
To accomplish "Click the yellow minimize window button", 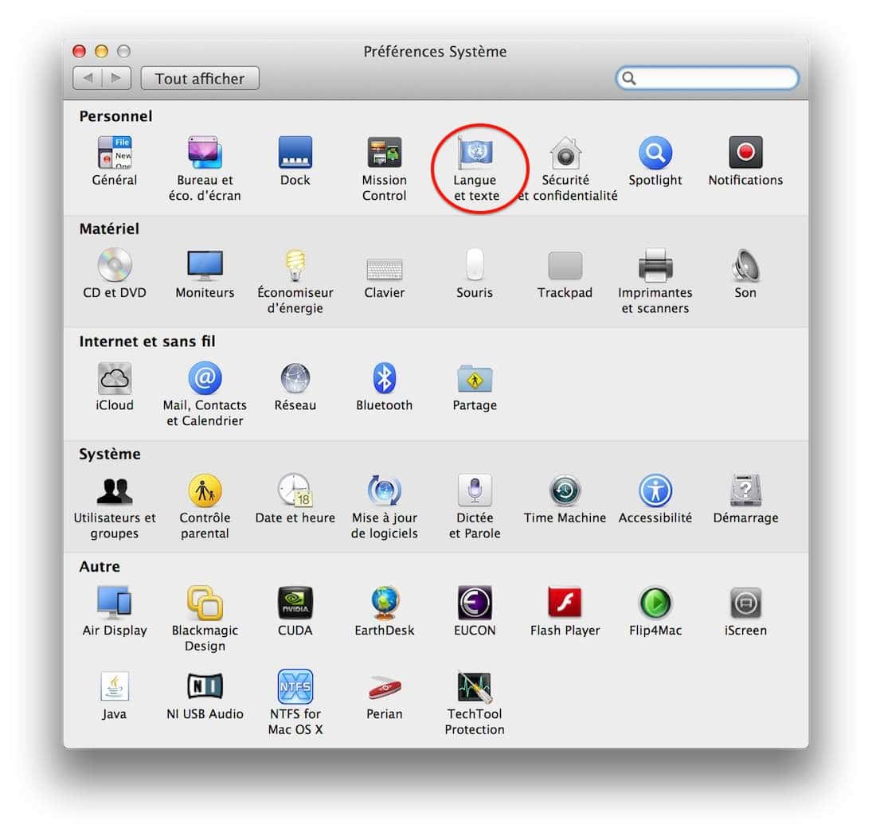I will coord(101,52).
